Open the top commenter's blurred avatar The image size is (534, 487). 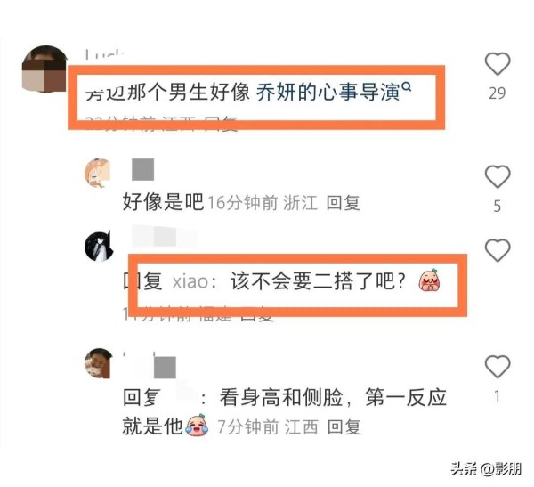(44, 69)
